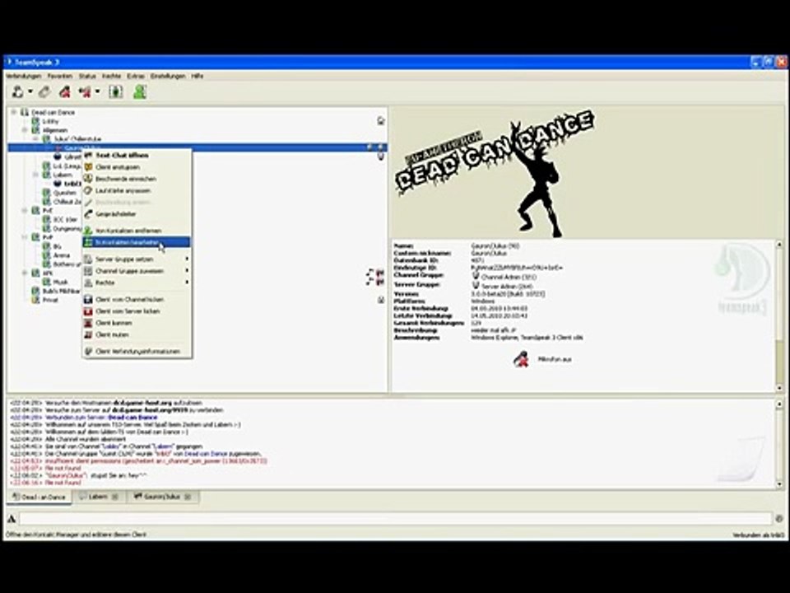This screenshot has width=790, height=593.
Task: Select Client muten in context menu
Action: pos(137,335)
